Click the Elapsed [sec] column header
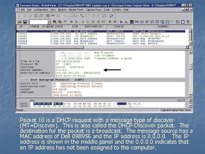The image size is (205, 154). tap(56, 27)
